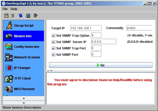Minimize the OneStep:Zup window
This screenshot has width=158, height=111.
pos(145,3)
